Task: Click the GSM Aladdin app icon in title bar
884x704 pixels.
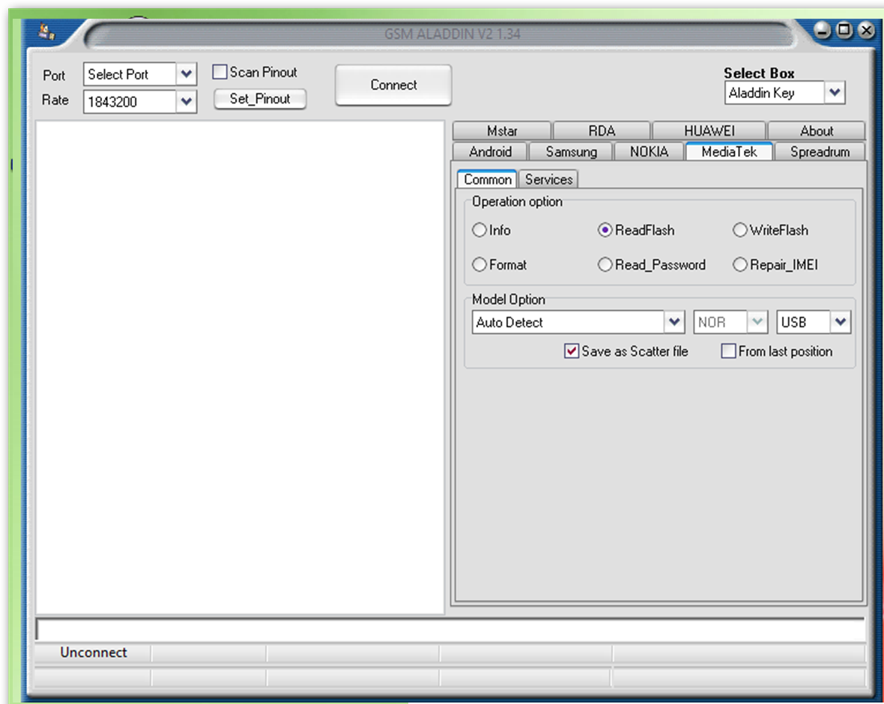Action: [47, 32]
